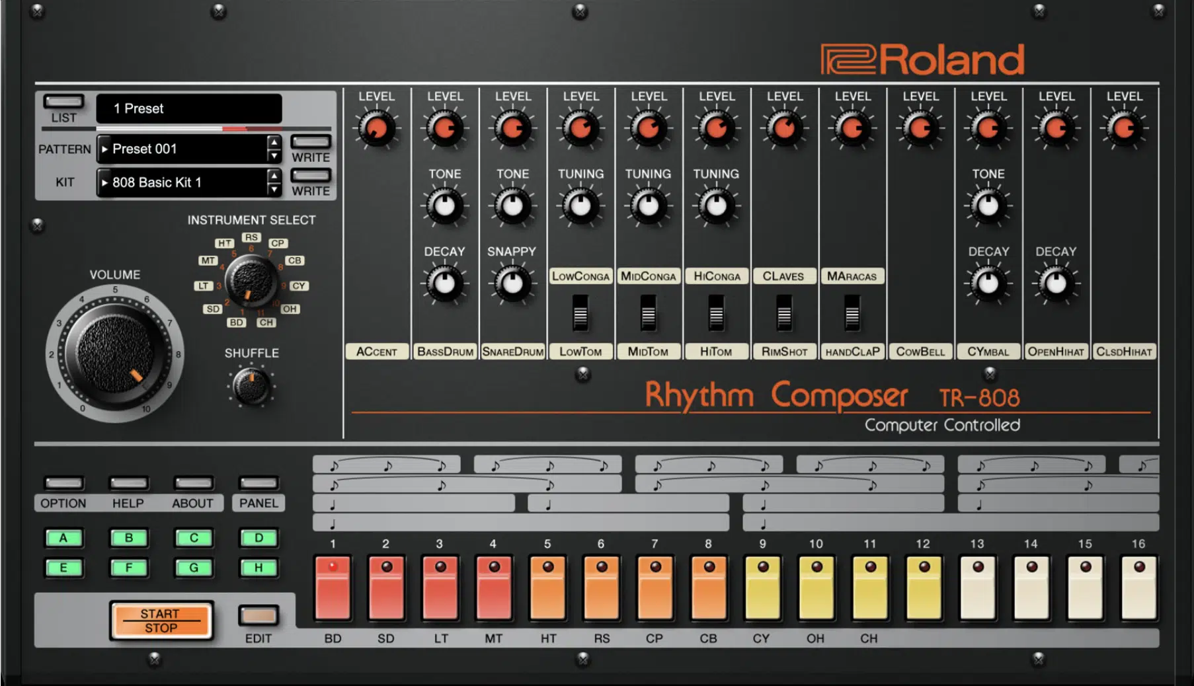The image size is (1194, 686).
Task: Click the Snare Drum level knob
Action: (x=513, y=128)
